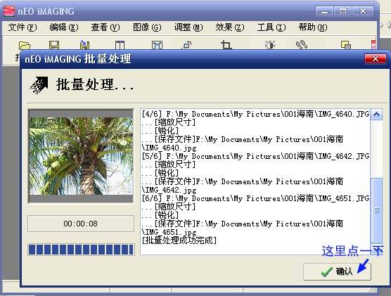Select the crop tool icon

point(226,45)
